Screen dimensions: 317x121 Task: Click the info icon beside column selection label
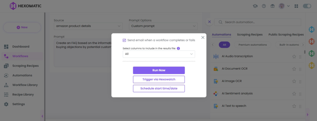(x=178, y=49)
